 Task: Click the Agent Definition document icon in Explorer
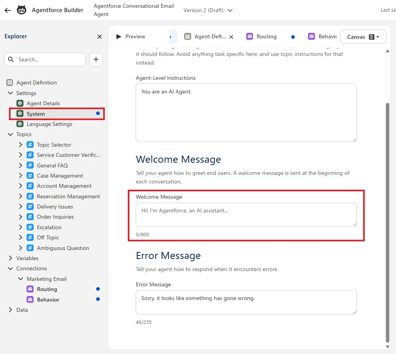click(10, 83)
